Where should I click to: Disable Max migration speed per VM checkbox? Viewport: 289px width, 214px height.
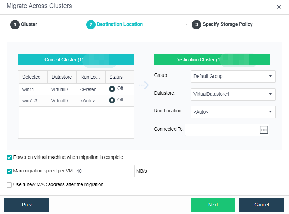click(x=9, y=171)
